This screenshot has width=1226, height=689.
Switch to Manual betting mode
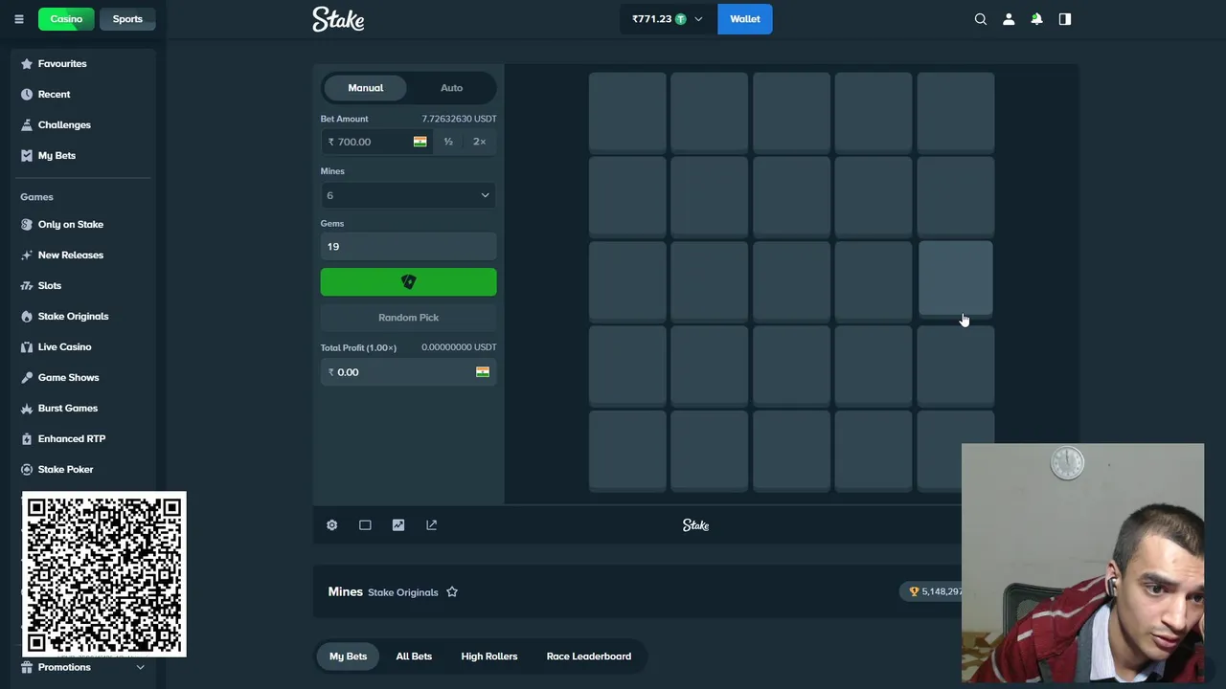pyautogui.click(x=366, y=87)
